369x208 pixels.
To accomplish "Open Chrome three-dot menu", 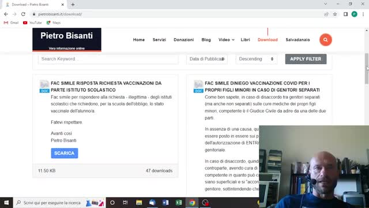I will click(363, 14).
